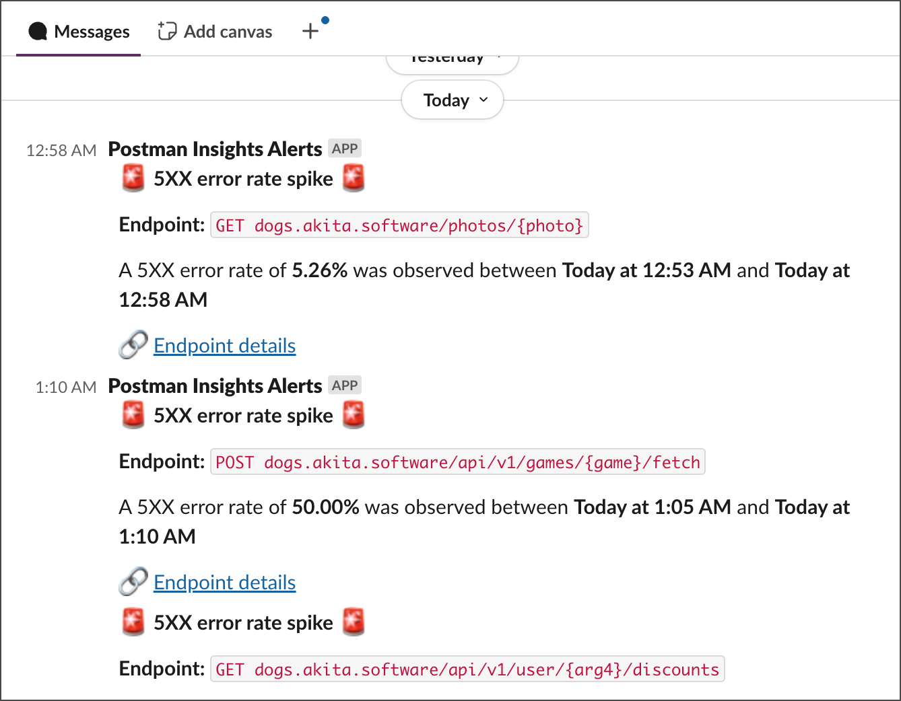Click the Add canvas tab
This screenshot has height=701, width=901.
point(215,32)
